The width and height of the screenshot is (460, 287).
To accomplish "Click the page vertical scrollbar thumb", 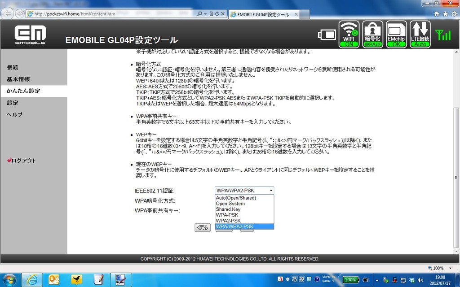I will 456,178.
